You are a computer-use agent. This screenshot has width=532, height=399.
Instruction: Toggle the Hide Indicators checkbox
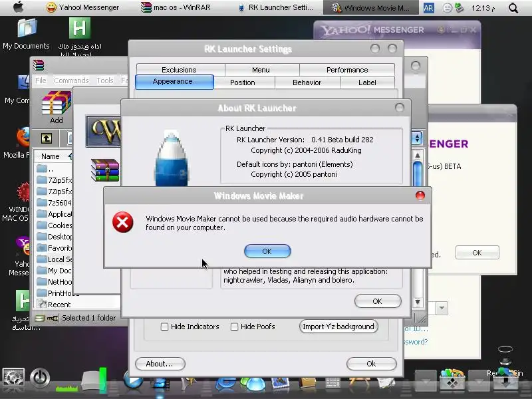[x=164, y=327]
